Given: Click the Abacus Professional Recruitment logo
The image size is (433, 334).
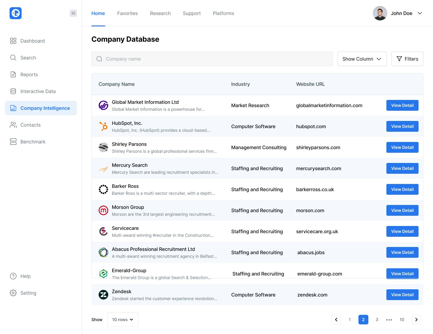Looking at the screenshot, I should 103,252.
